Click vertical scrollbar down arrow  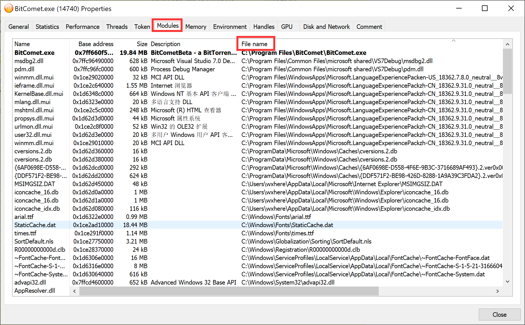tap(507, 282)
